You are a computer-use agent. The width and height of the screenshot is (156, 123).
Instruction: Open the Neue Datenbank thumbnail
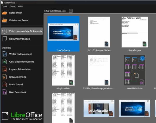pyautogui.click(x=134, y=70)
